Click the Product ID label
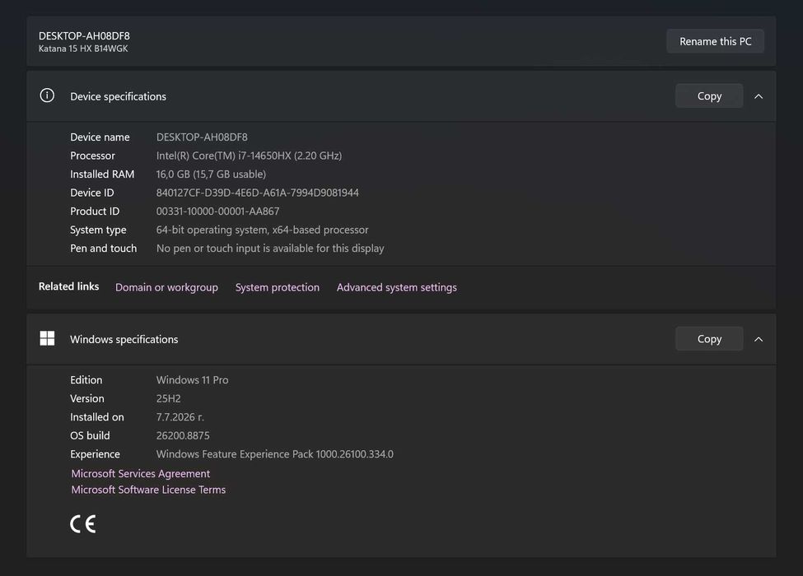The image size is (803, 576). click(95, 211)
